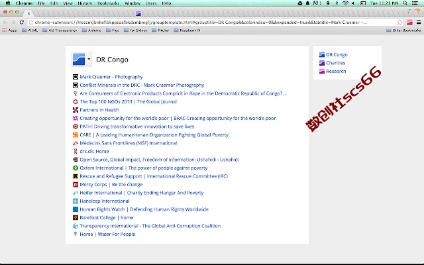Open The Top 100 NGOs 2013 link
424x265 pixels.
tap(128, 101)
